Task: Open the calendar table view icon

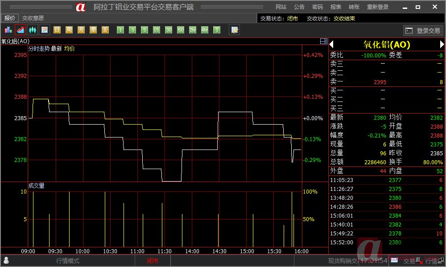Action: tap(45, 30)
